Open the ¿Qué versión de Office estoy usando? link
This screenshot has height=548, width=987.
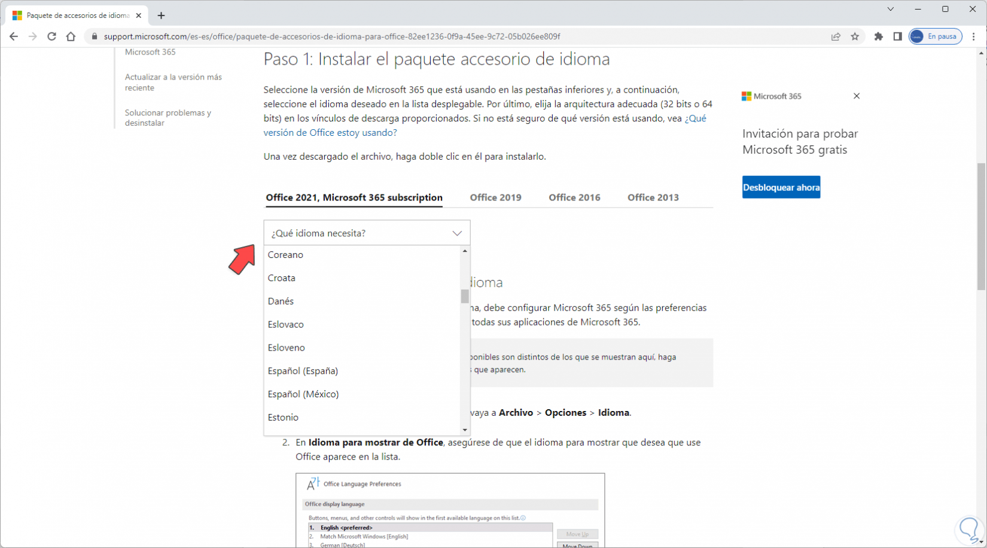(x=485, y=126)
